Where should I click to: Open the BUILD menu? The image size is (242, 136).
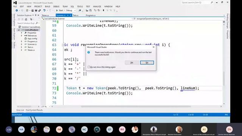click(48, 6)
